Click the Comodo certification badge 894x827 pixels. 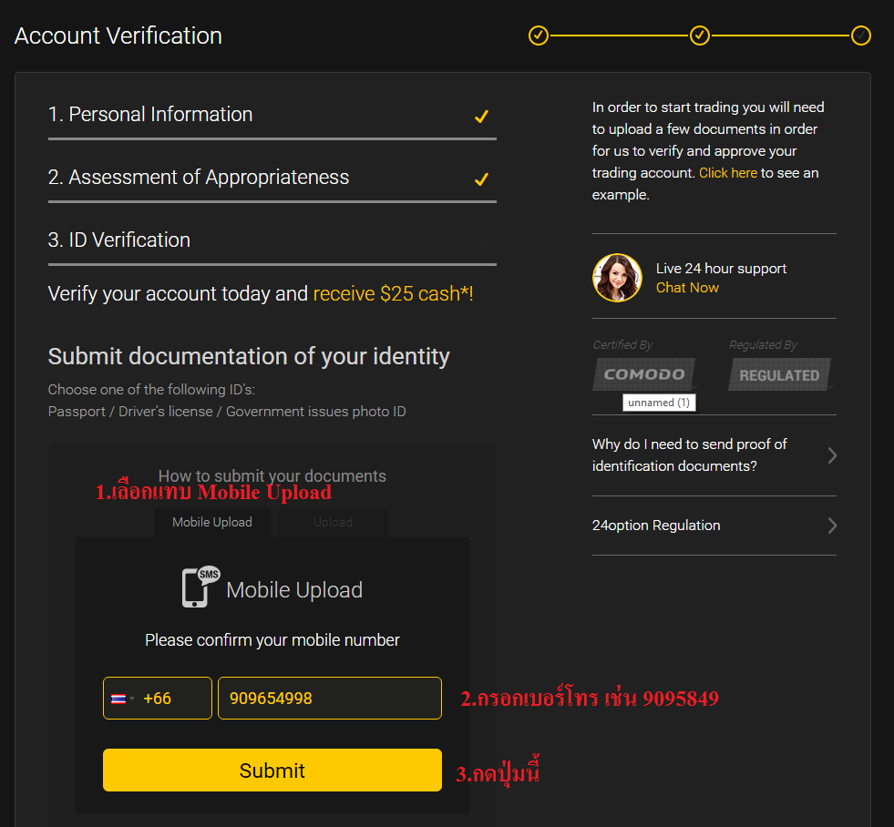point(644,374)
